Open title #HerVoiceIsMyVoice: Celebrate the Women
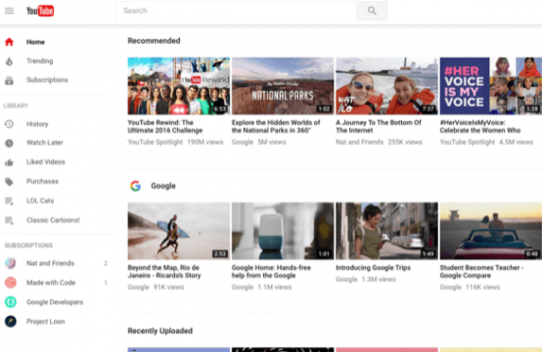This screenshot has height=352, width=542. (x=480, y=126)
